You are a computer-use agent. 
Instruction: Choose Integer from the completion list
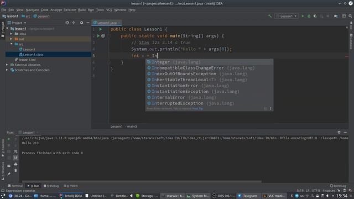click(x=209, y=62)
